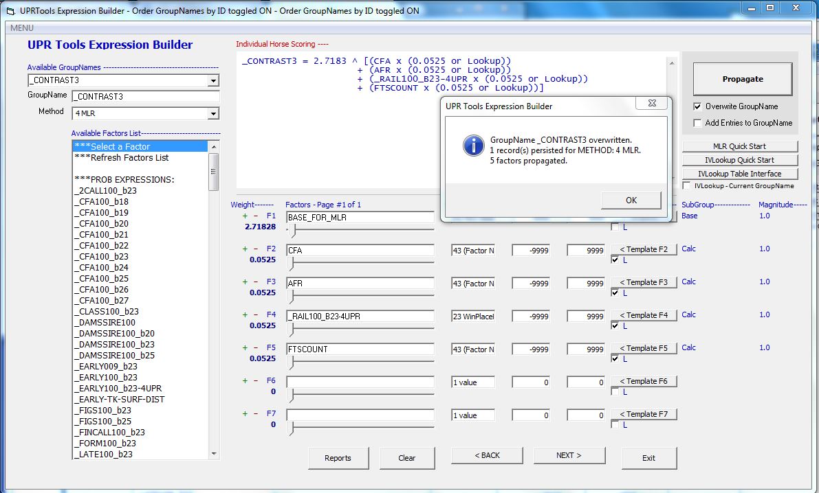Expand the Method dropdown

pos(213,113)
